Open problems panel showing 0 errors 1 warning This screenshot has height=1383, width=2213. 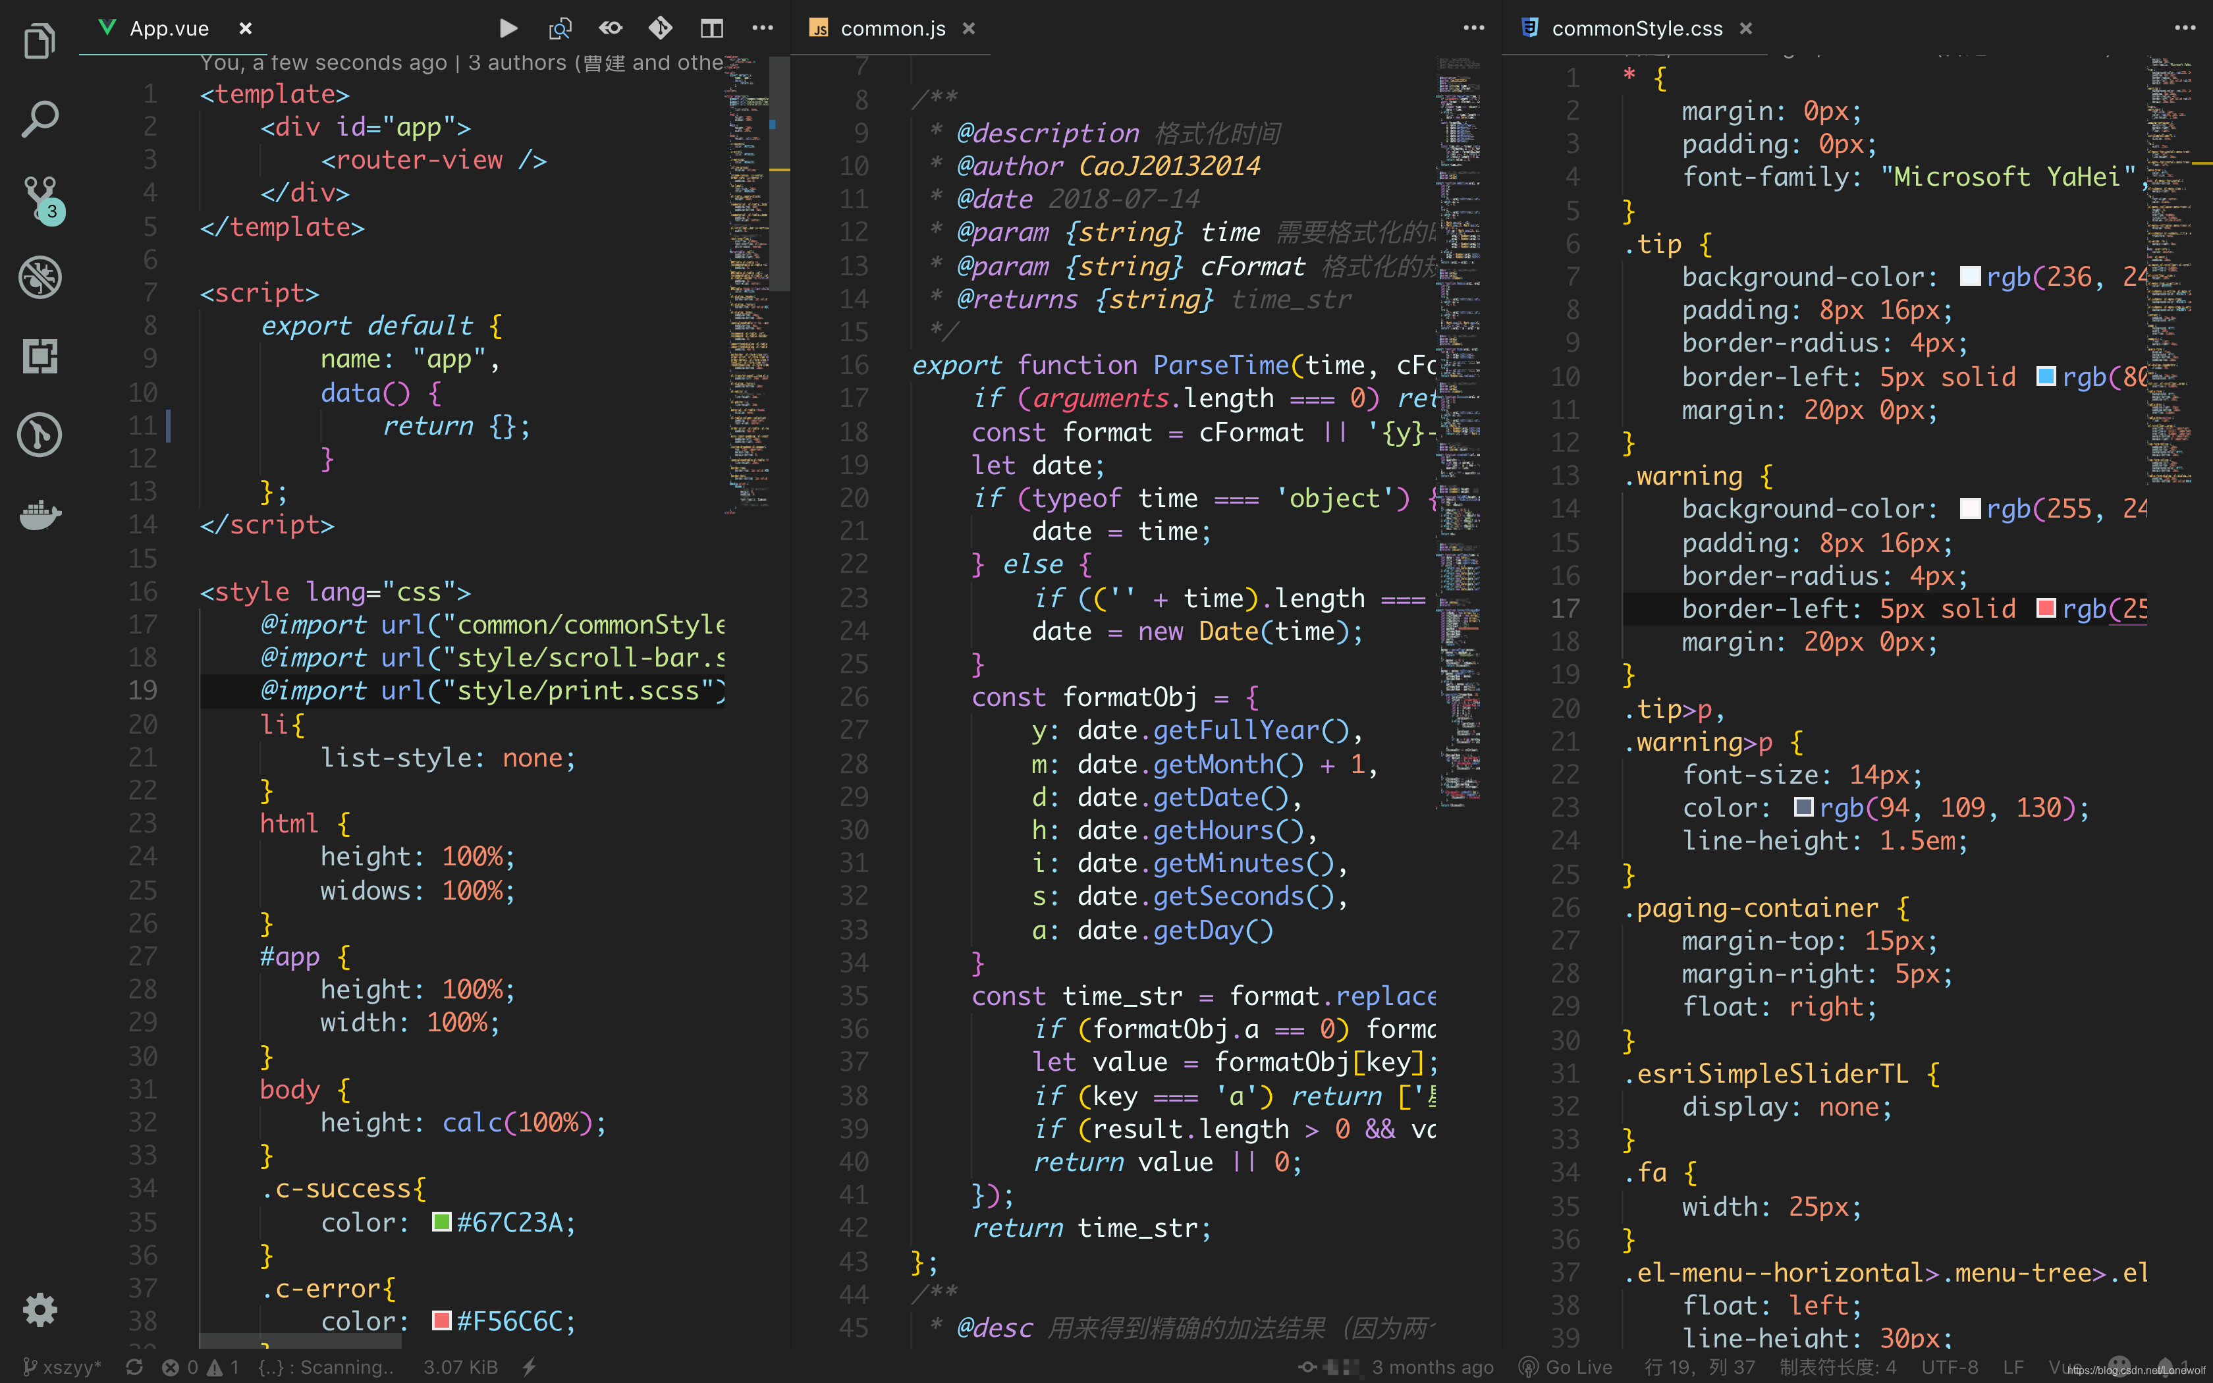pyautogui.click(x=201, y=1367)
